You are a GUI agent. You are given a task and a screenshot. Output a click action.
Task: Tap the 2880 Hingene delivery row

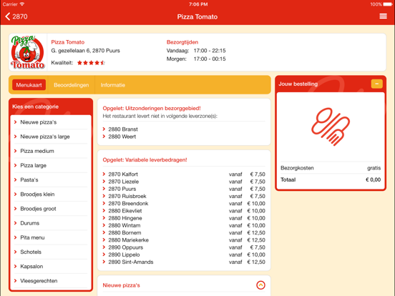(x=184, y=218)
